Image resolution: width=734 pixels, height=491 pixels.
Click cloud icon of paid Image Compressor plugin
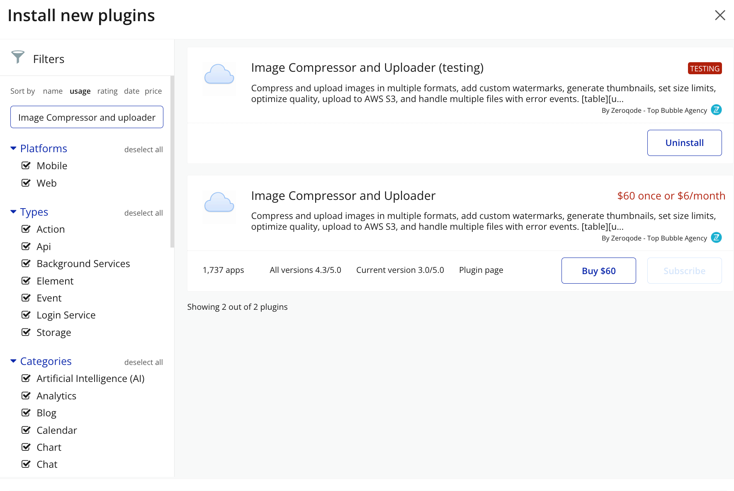(x=219, y=203)
